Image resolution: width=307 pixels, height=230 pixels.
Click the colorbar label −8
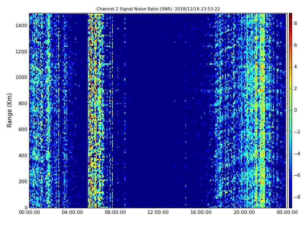(x=297, y=197)
